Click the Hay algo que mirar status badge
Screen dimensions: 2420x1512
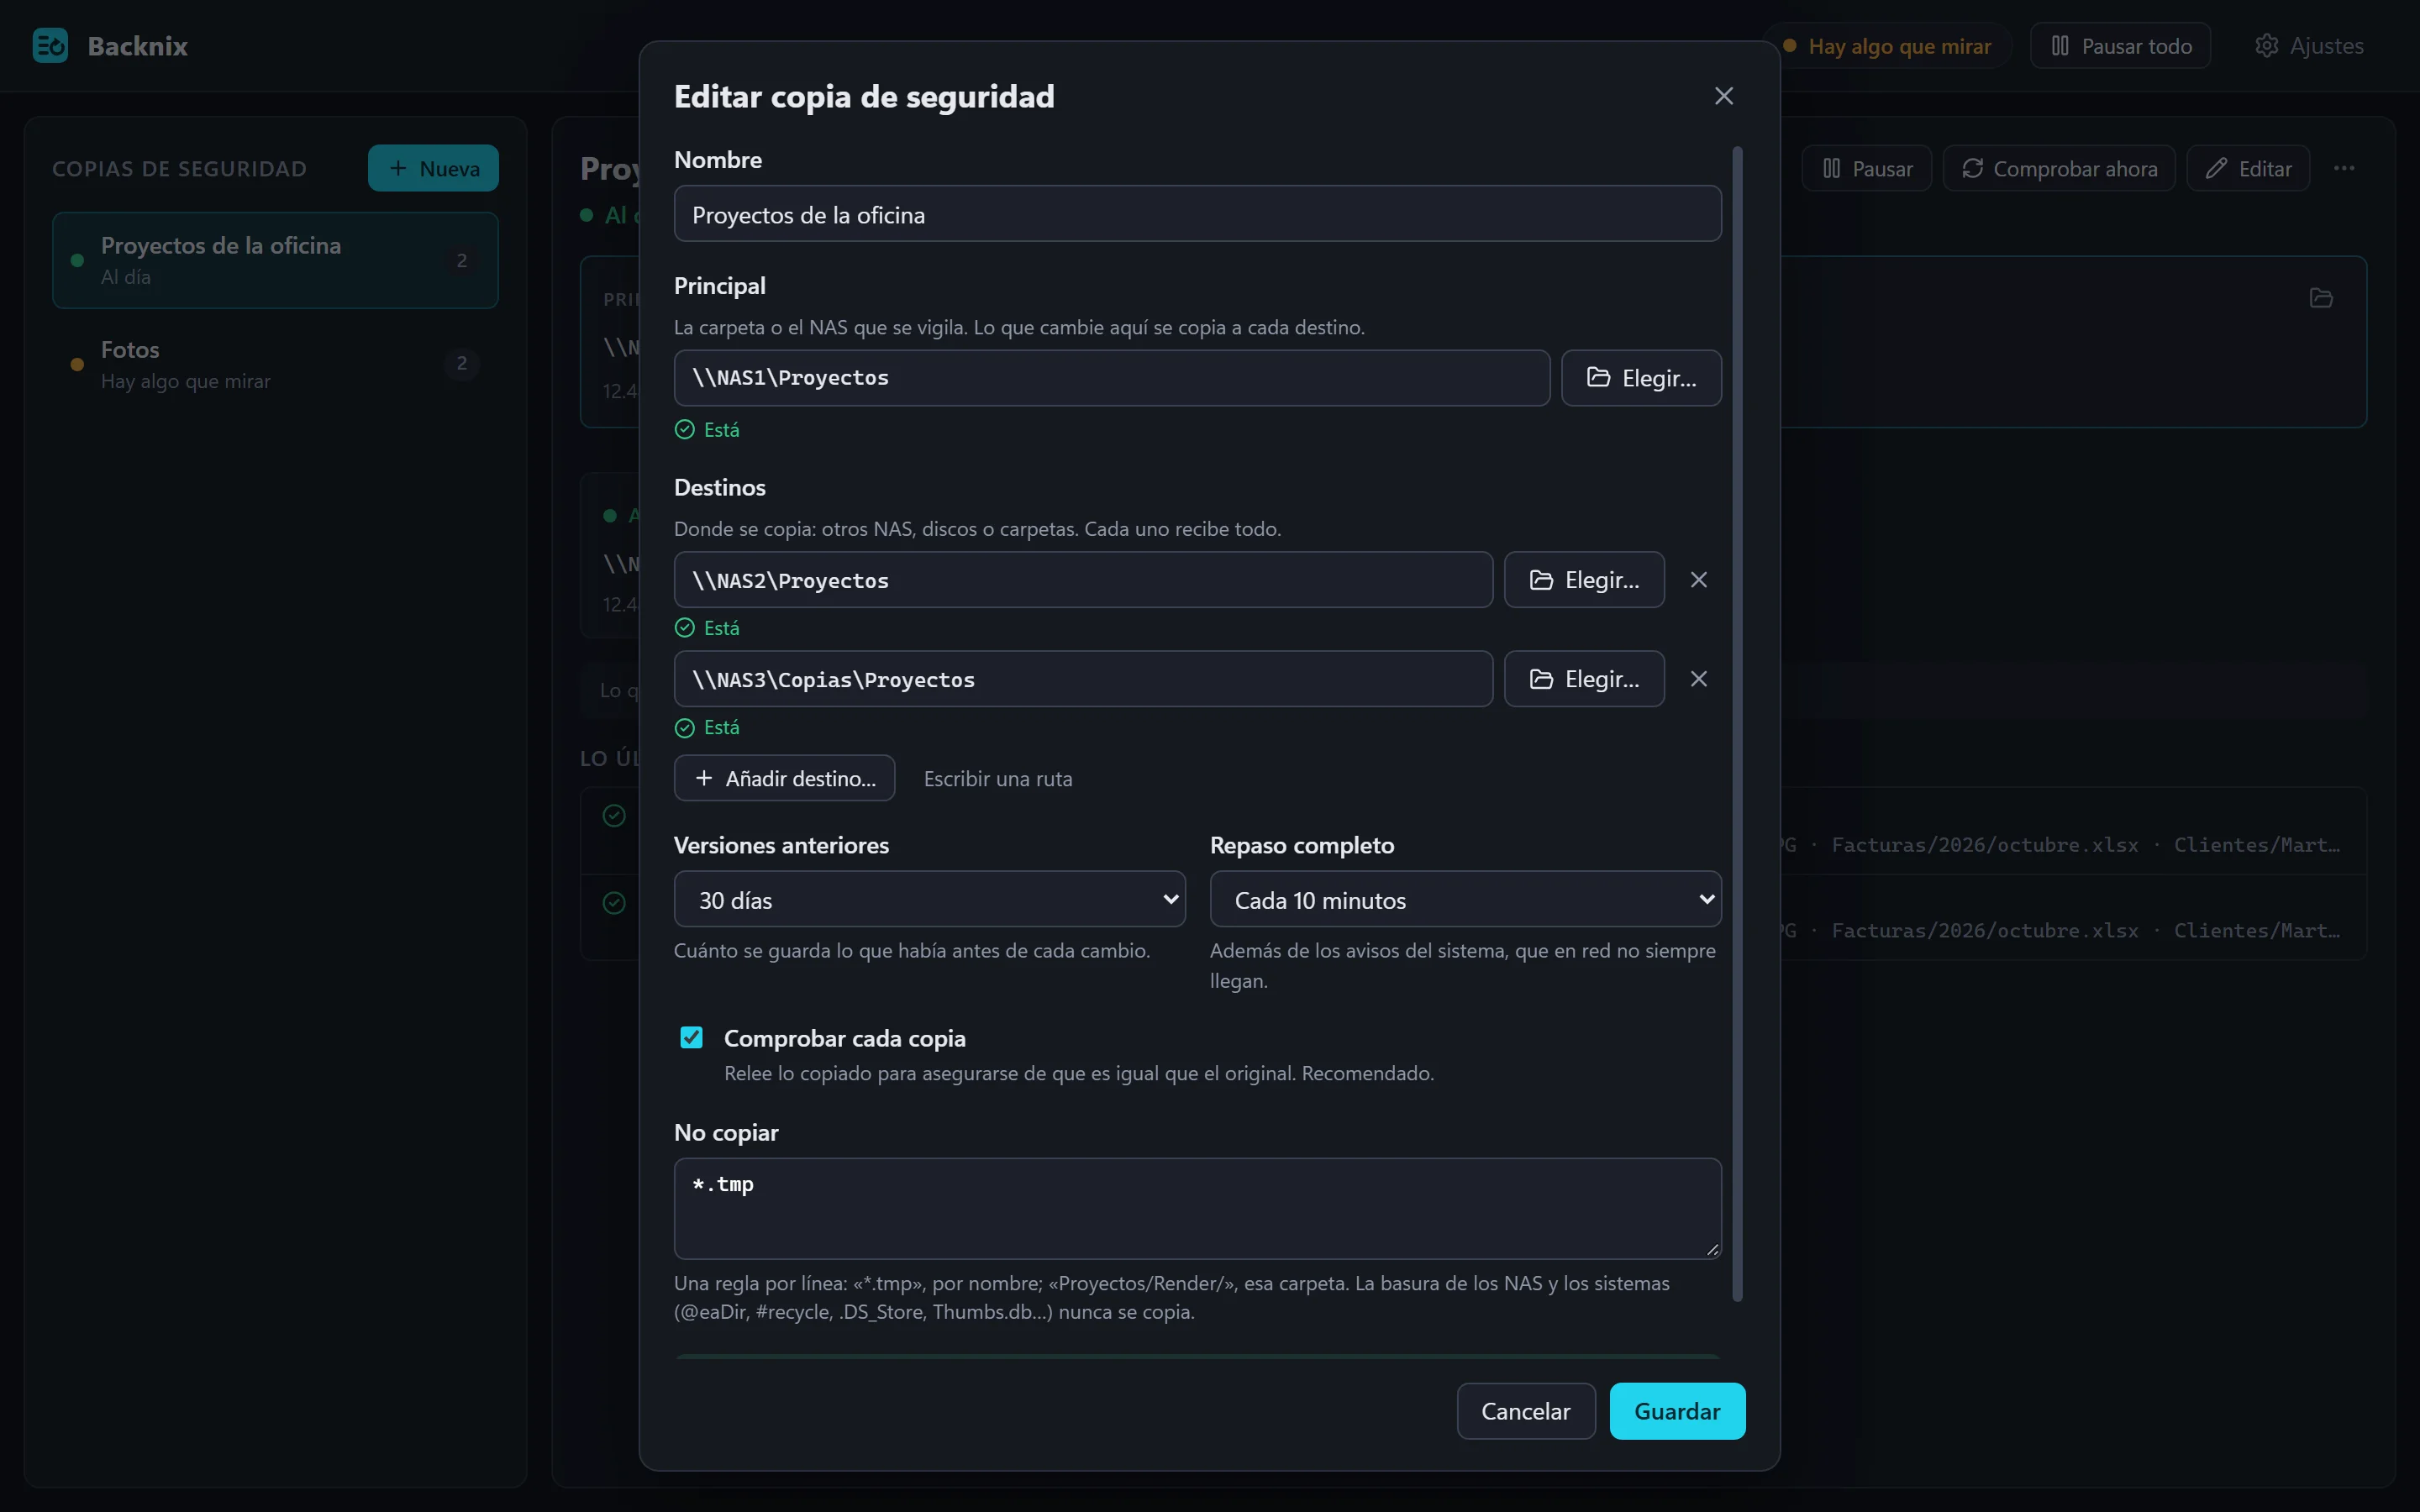[1887, 46]
